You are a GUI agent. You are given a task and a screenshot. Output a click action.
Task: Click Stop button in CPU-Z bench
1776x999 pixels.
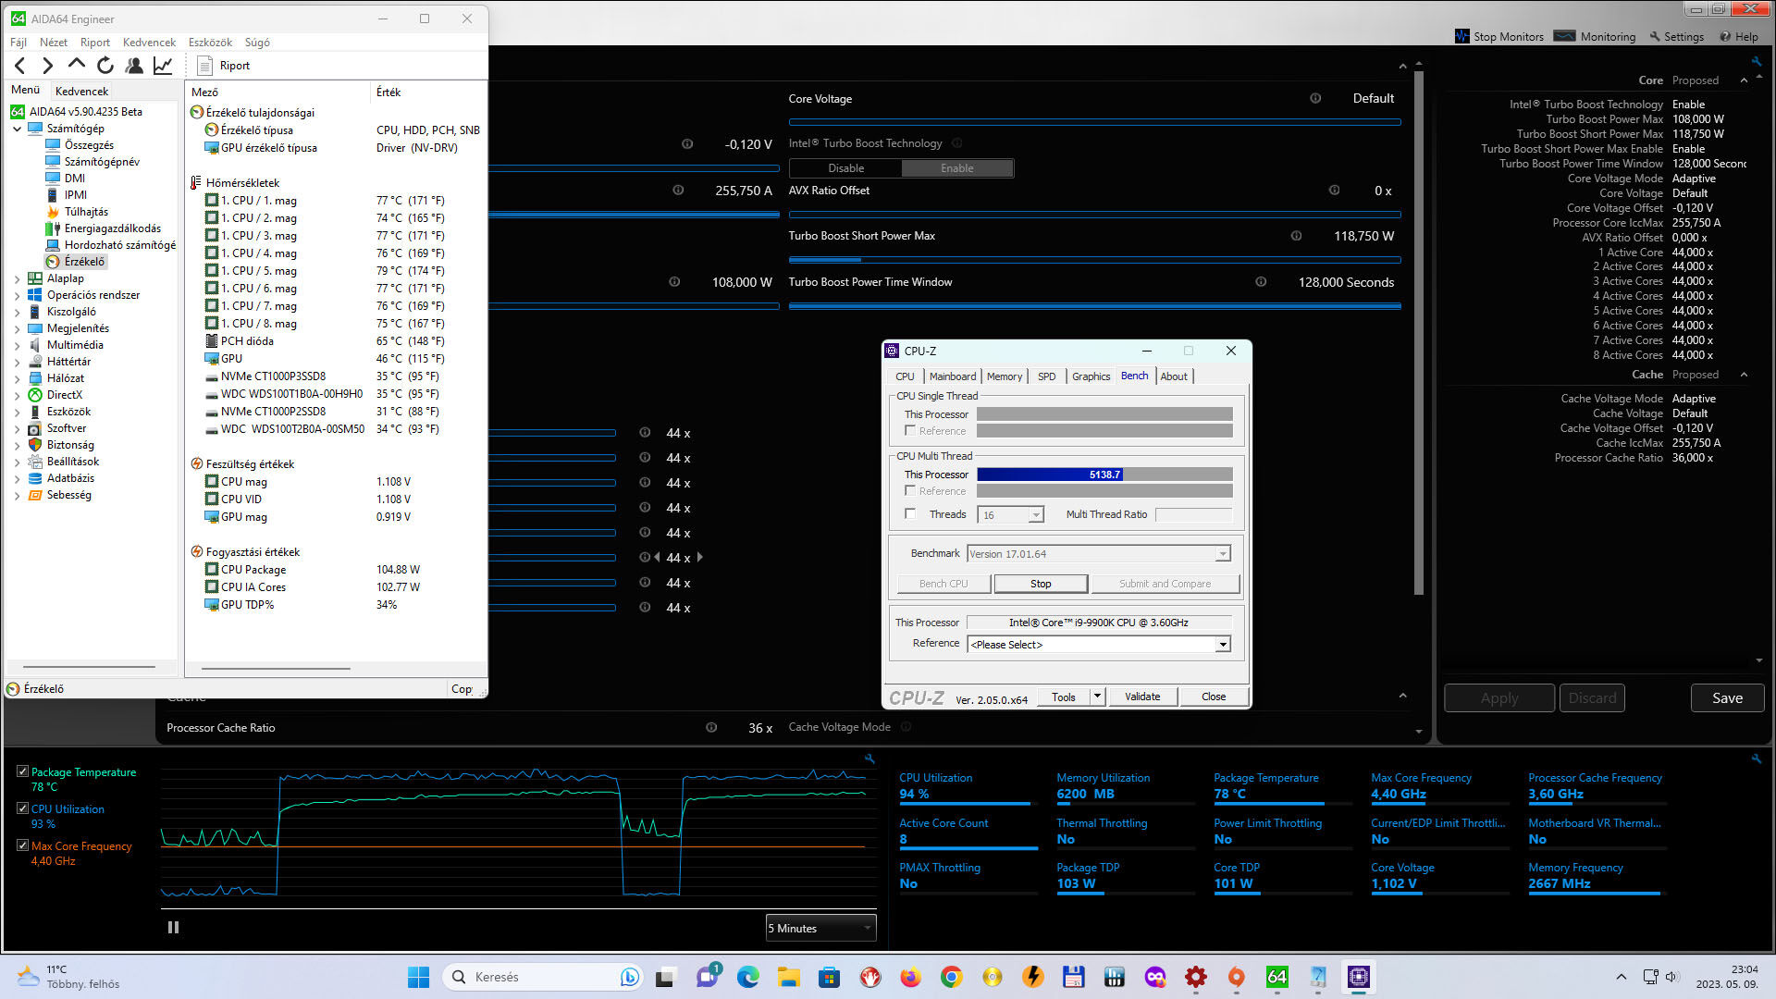[1041, 584]
